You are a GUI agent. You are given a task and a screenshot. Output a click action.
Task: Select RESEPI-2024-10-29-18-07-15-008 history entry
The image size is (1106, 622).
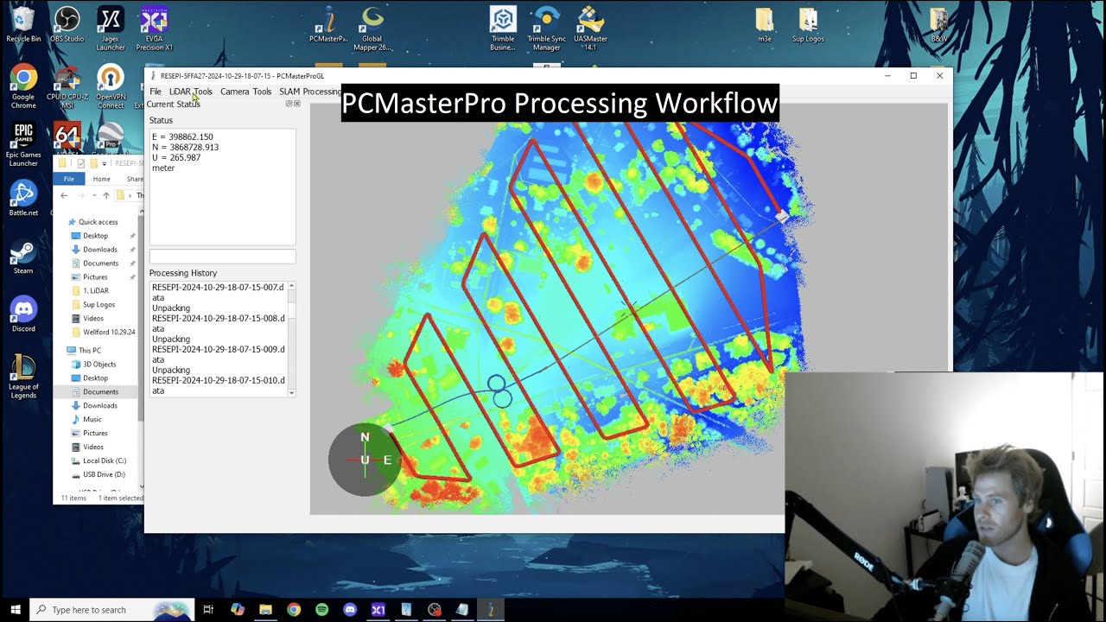click(218, 323)
